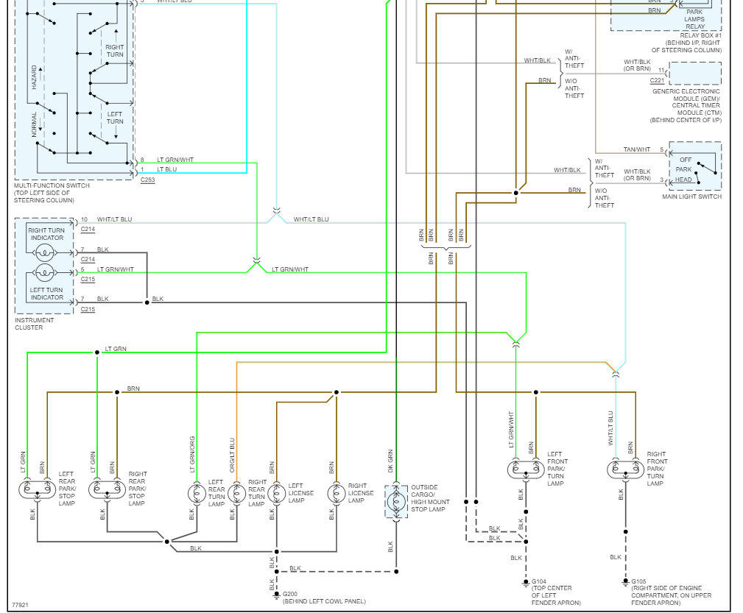Click the RIGHT TURN INDICATOR label
Image resolution: width=743 pixels, height=613 pixels.
click(x=46, y=234)
